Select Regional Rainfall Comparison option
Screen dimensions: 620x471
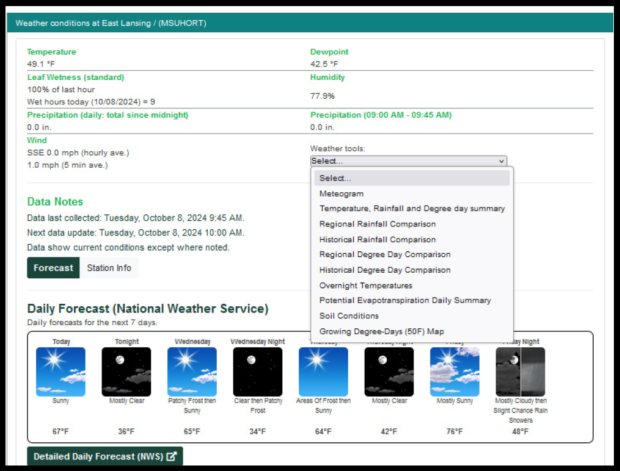coord(377,224)
